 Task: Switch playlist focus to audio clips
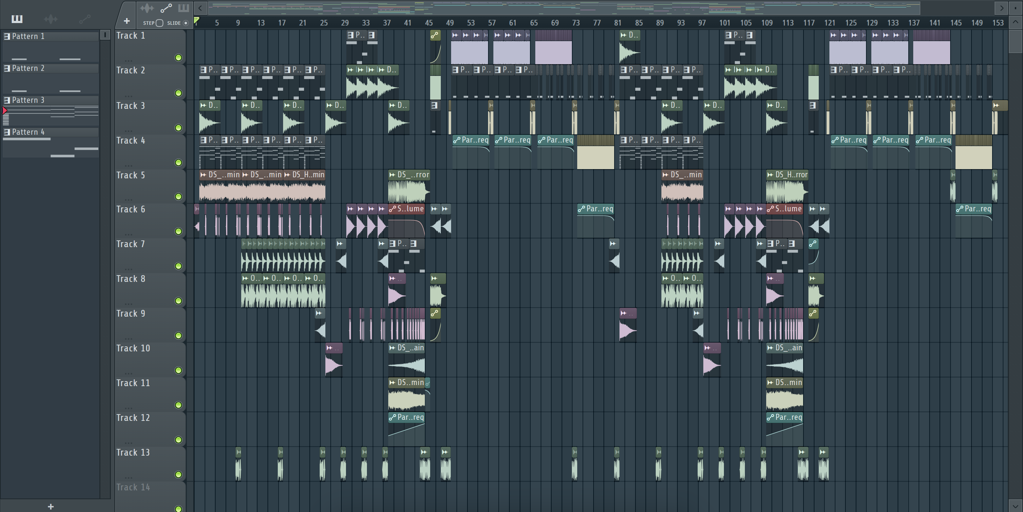[147, 8]
